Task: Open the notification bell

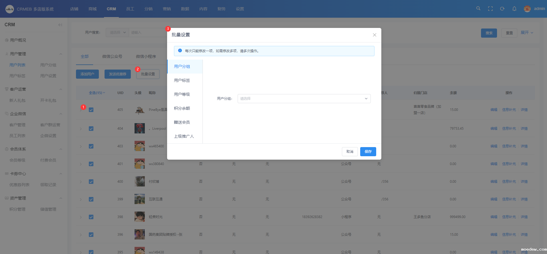Action: coord(514,9)
